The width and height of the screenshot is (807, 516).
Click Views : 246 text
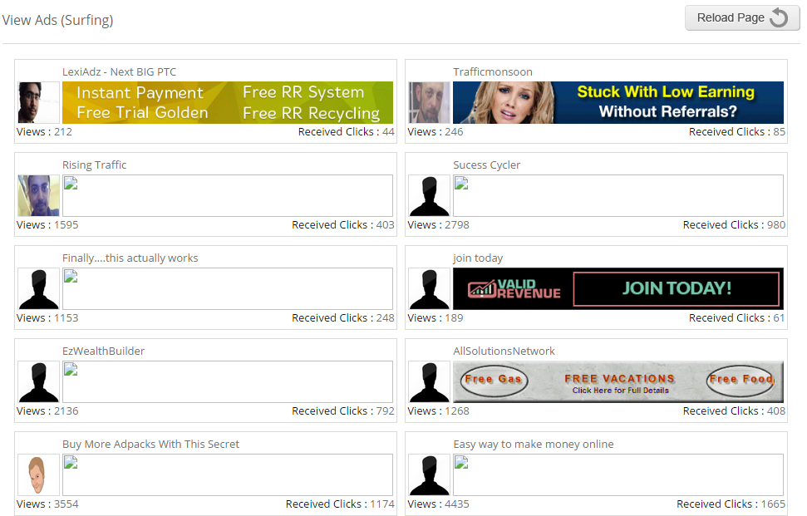pyautogui.click(x=435, y=132)
